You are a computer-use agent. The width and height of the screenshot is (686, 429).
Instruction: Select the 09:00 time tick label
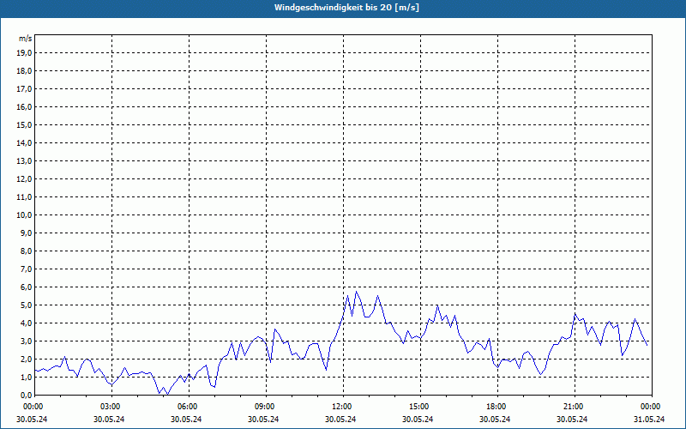point(265,407)
